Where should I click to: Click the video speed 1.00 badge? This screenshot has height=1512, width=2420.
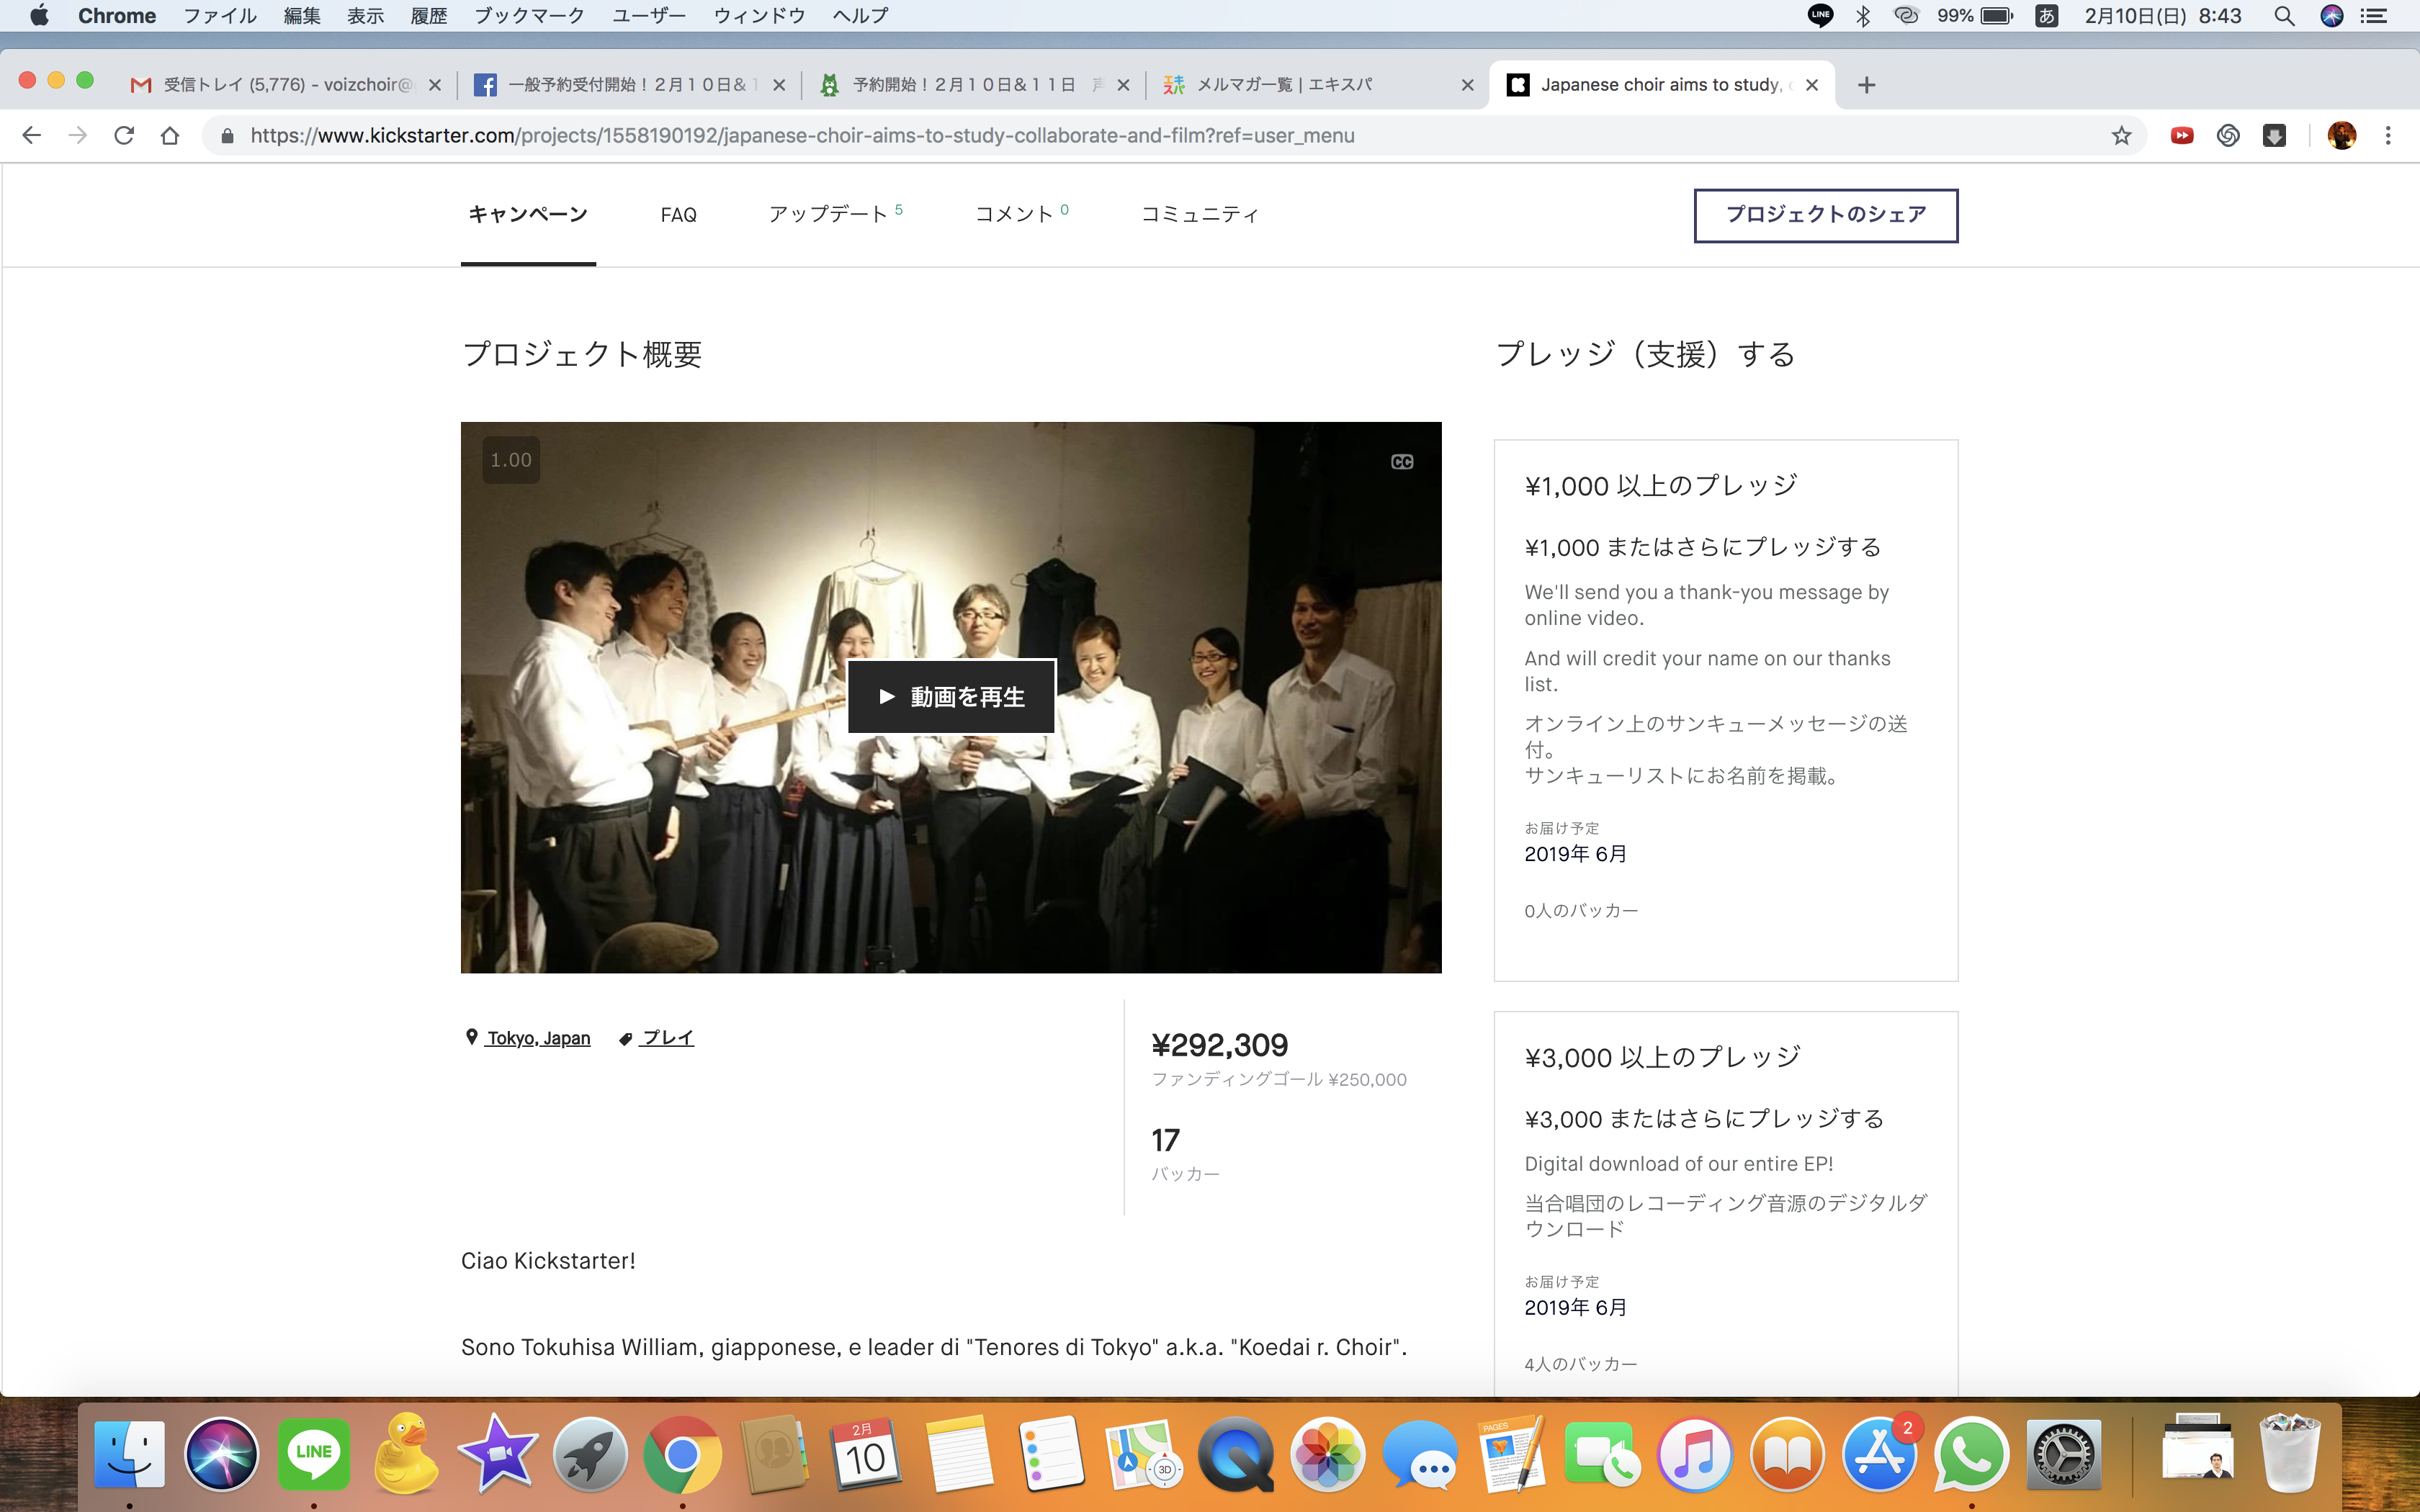click(x=511, y=460)
